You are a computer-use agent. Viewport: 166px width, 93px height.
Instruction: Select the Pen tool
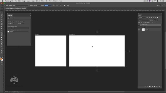point(2,42)
